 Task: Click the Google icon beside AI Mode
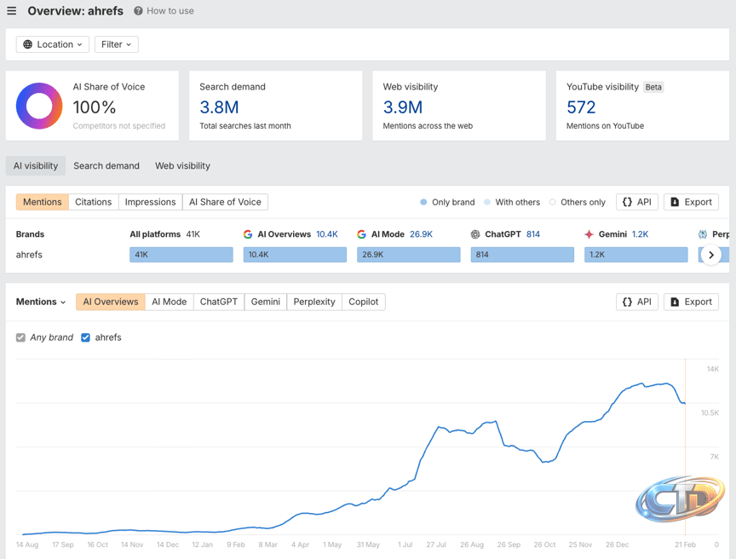(x=361, y=234)
